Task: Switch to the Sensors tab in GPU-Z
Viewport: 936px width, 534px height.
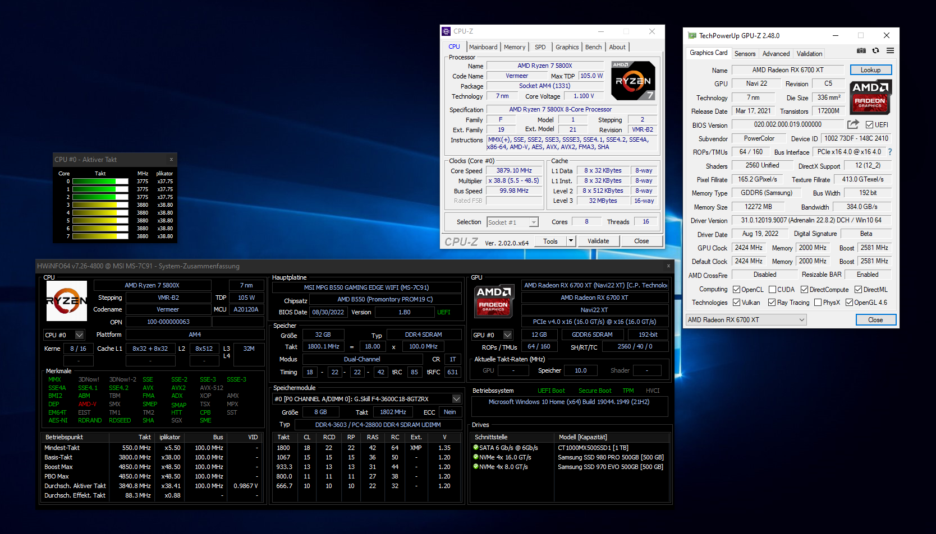Action: tap(745, 54)
